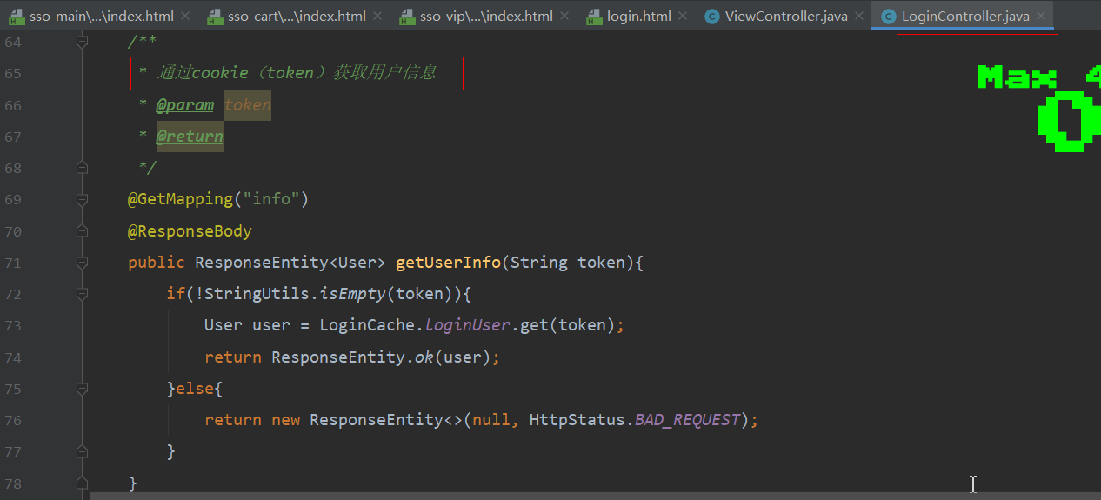Click the Java class icon on ViewController tab
This screenshot has height=500, width=1101.
pyautogui.click(x=712, y=17)
